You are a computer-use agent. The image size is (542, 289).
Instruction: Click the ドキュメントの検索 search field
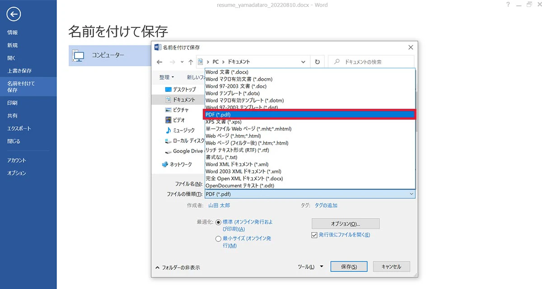click(371, 62)
